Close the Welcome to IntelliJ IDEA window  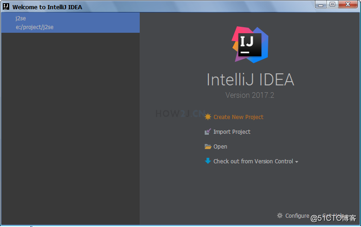tap(348, 4)
